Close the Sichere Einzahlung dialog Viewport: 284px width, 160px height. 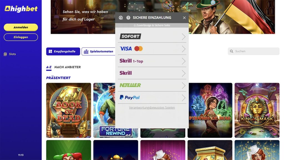point(184,18)
